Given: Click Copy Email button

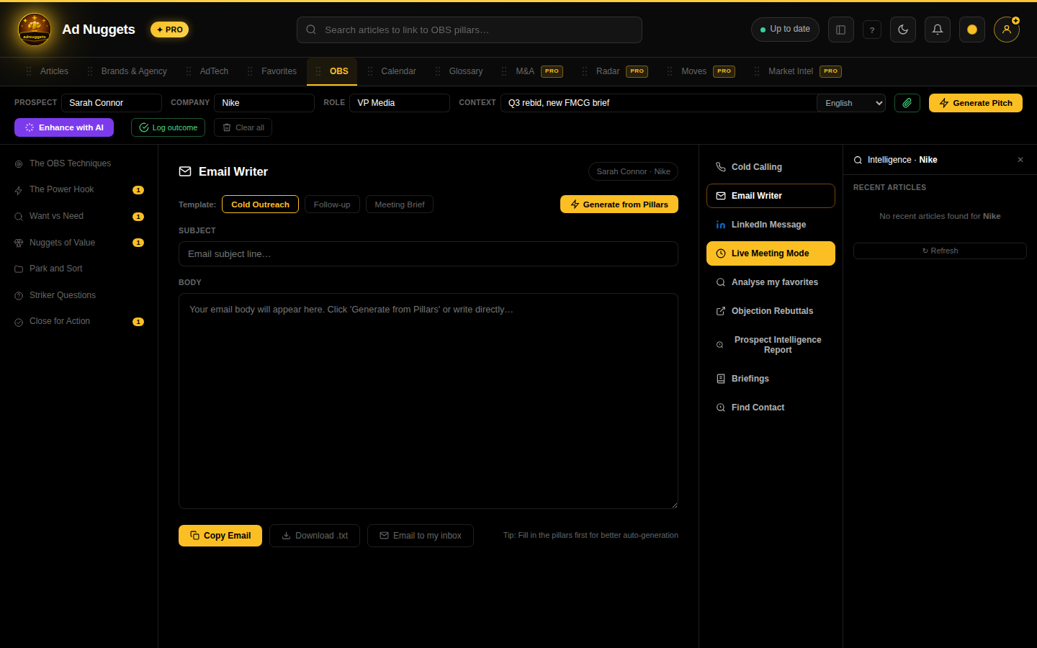Looking at the screenshot, I should click(x=220, y=536).
